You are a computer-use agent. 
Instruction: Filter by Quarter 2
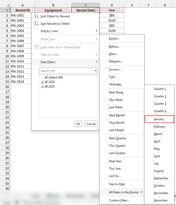[x=159, y=96]
